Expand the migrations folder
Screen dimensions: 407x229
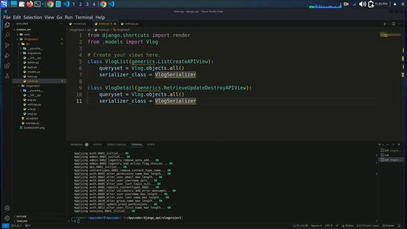[x=34, y=53]
